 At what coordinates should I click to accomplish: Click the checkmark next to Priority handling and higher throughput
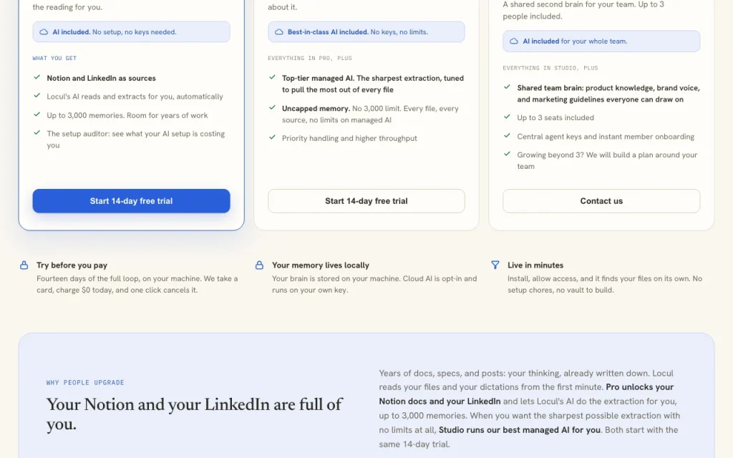[x=272, y=137]
